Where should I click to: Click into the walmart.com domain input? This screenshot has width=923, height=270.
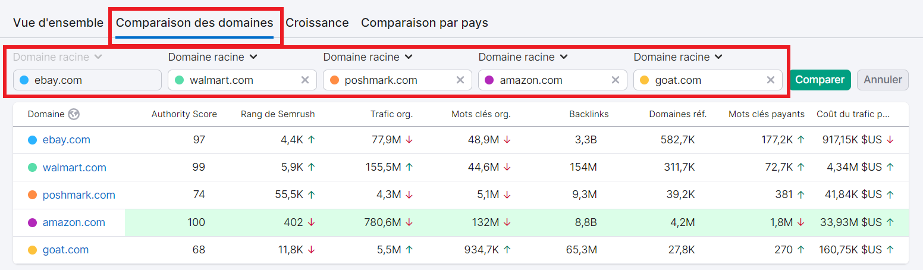pyautogui.click(x=238, y=80)
